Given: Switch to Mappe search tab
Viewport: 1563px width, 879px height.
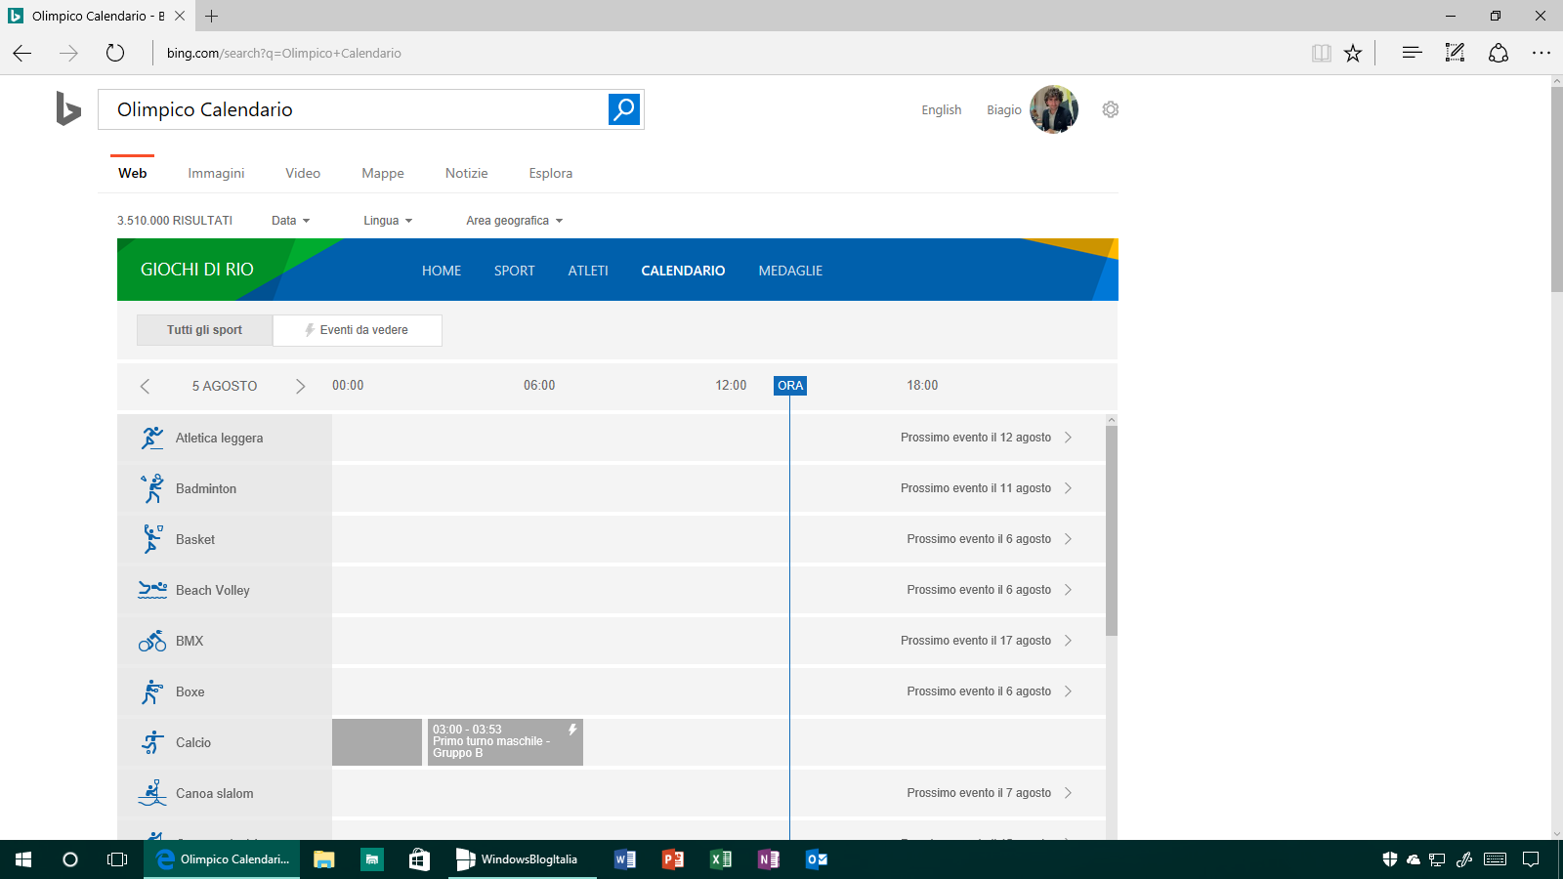Looking at the screenshot, I should pos(383,173).
